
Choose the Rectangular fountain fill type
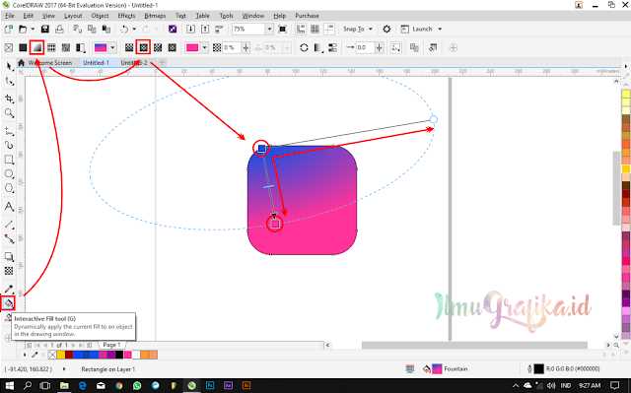(173, 48)
